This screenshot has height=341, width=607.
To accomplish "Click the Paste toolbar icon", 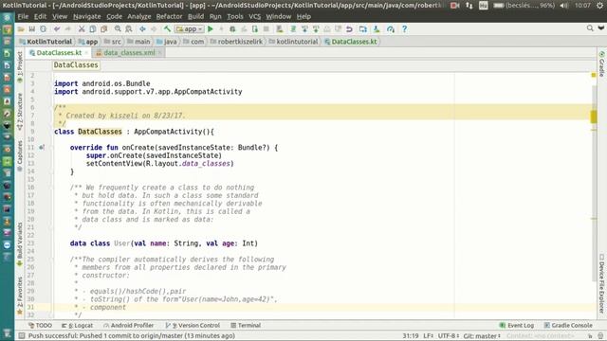I will coord(103,29).
